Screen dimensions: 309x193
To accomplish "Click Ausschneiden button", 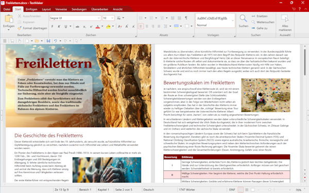I will [x=29, y=16].
